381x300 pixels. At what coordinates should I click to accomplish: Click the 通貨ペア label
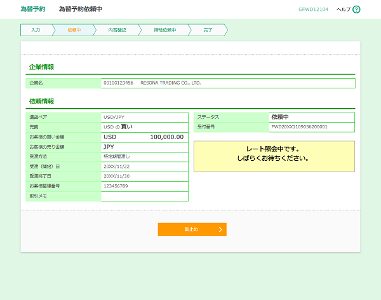pyautogui.click(x=38, y=118)
